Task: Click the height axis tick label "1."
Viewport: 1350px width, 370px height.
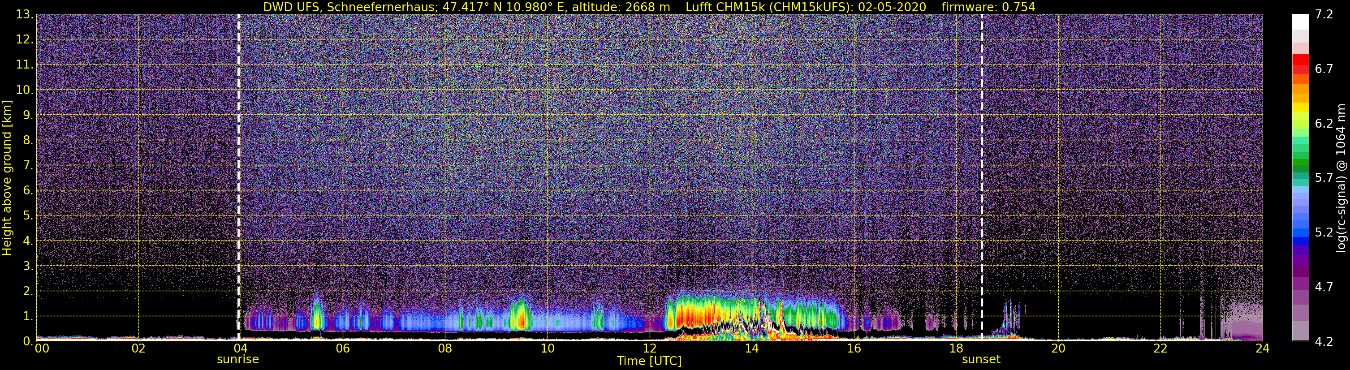Action: coord(28,317)
